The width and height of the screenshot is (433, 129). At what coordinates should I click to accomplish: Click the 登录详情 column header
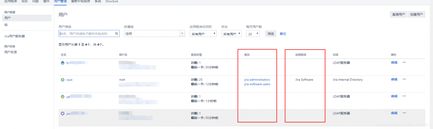pyautogui.click(x=197, y=55)
